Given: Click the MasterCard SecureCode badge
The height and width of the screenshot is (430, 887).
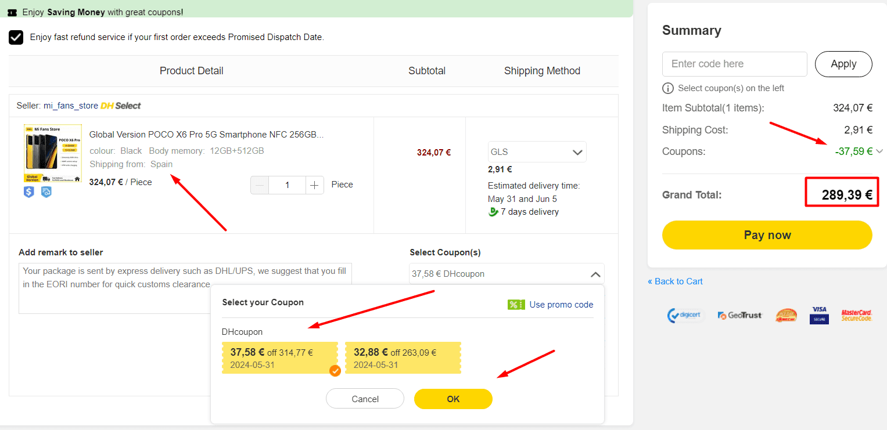Looking at the screenshot, I should [857, 316].
